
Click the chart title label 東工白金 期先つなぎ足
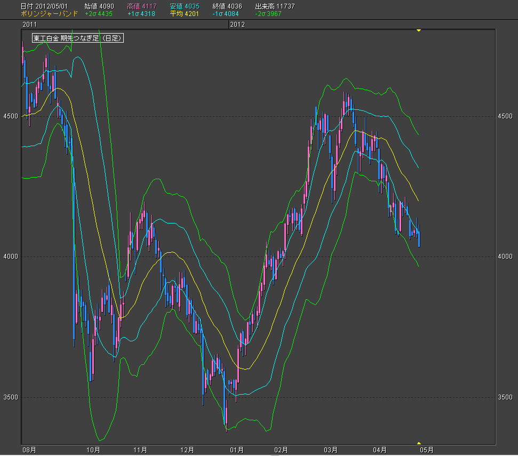pyautogui.click(x=78, y=38)
